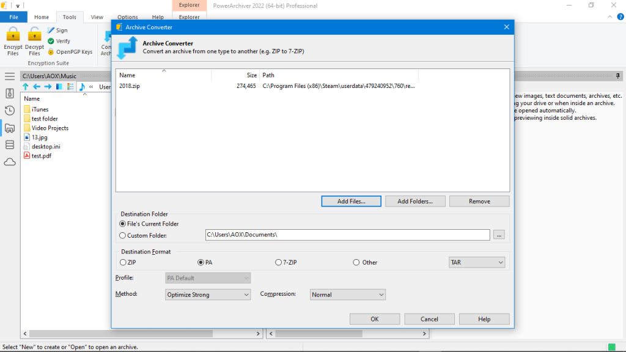Select the test.pdf file

click(x=37, y=156)
